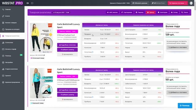Click Подробная статистика for turquoise hoodie product

(x=67, y=90)
